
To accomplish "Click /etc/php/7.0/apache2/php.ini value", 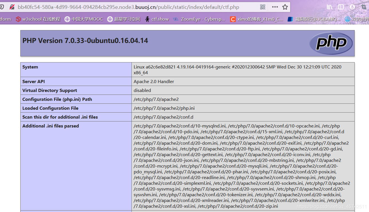I will click(164, 108).
